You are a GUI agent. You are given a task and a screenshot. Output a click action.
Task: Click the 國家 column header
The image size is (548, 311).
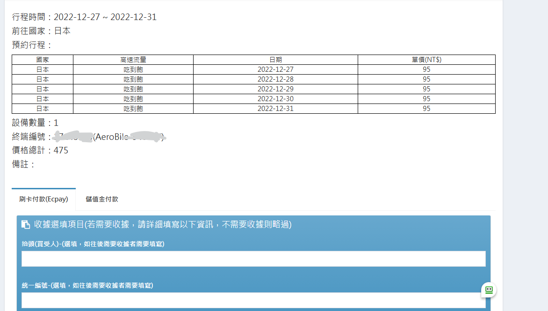(43, 60)
